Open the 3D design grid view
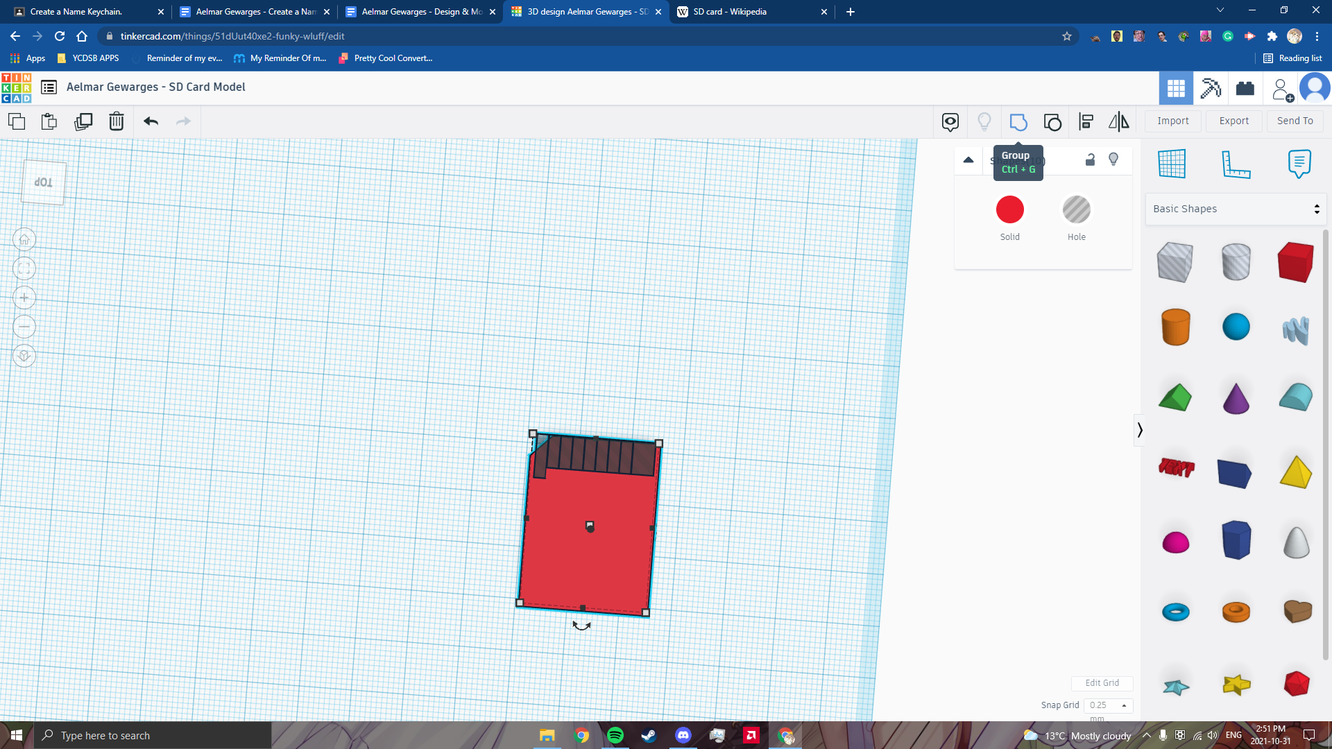 coord(1176,88)
